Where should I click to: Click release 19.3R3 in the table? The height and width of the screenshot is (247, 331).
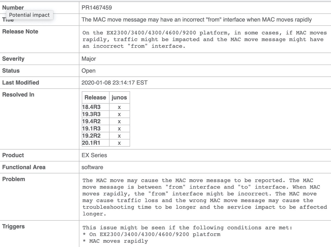[91, 114]
